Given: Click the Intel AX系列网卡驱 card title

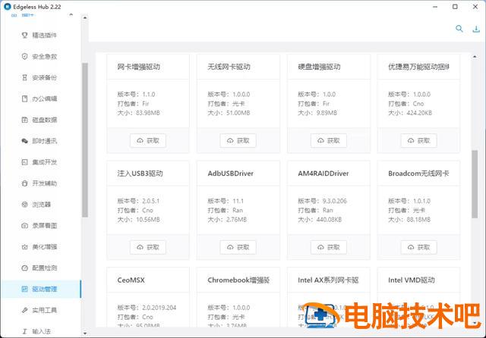Looking at the screenshot, I should coord(328,280).
